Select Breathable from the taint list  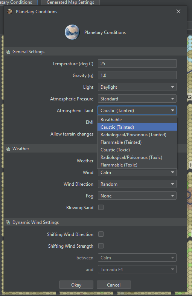pos(137,119)
